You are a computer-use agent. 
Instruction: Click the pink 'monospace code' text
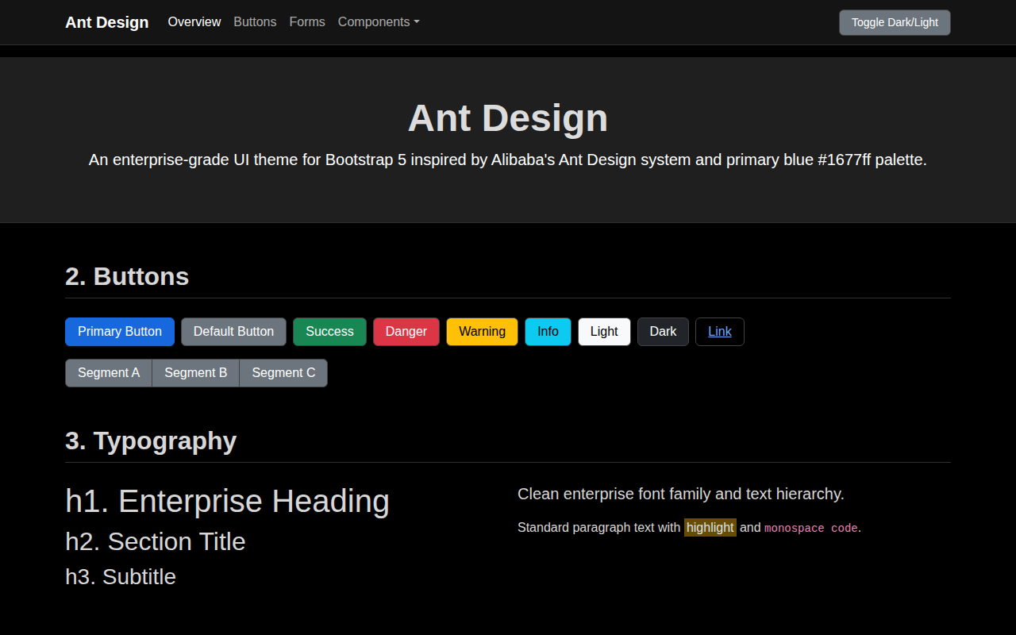[x=811, y=528]
